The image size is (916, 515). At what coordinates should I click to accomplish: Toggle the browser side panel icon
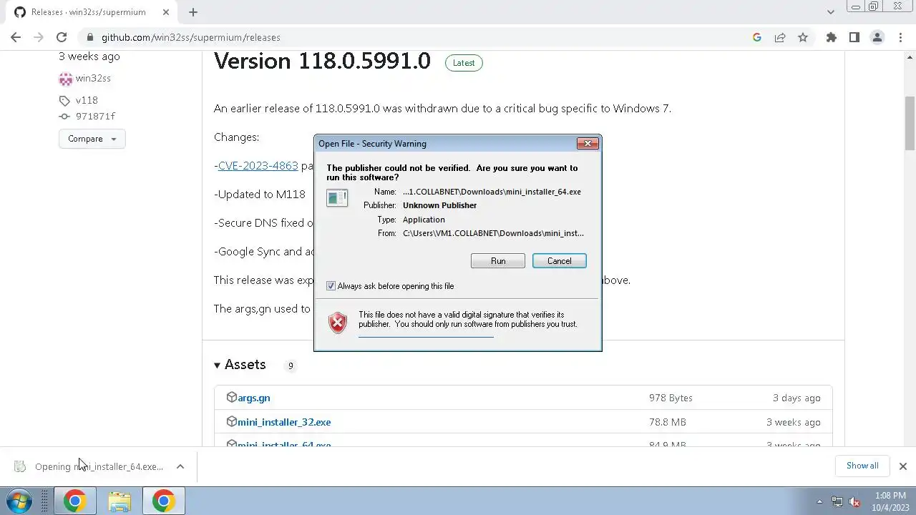point(854,37)
